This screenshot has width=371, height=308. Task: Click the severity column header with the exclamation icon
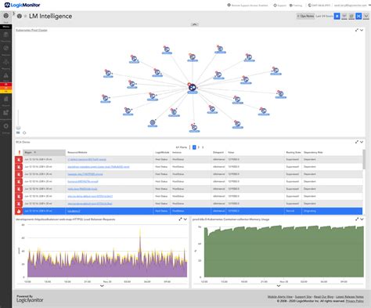pos(19,152)
